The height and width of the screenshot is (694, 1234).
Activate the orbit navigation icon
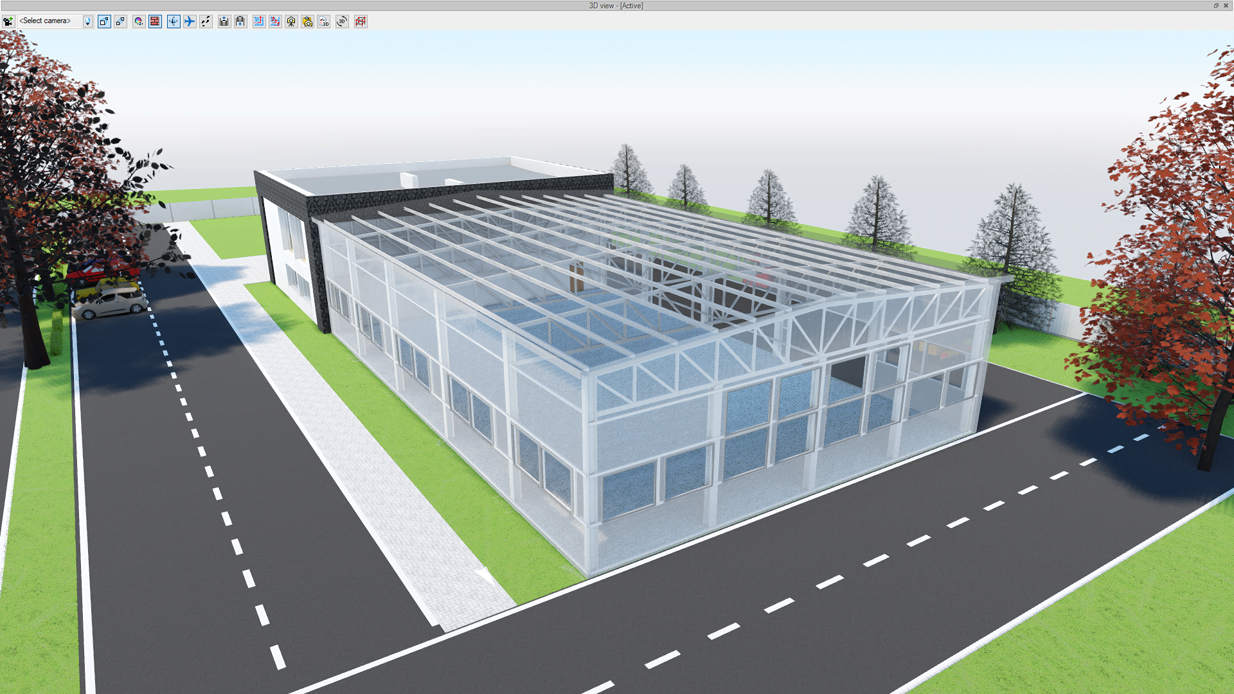point(174,21)
